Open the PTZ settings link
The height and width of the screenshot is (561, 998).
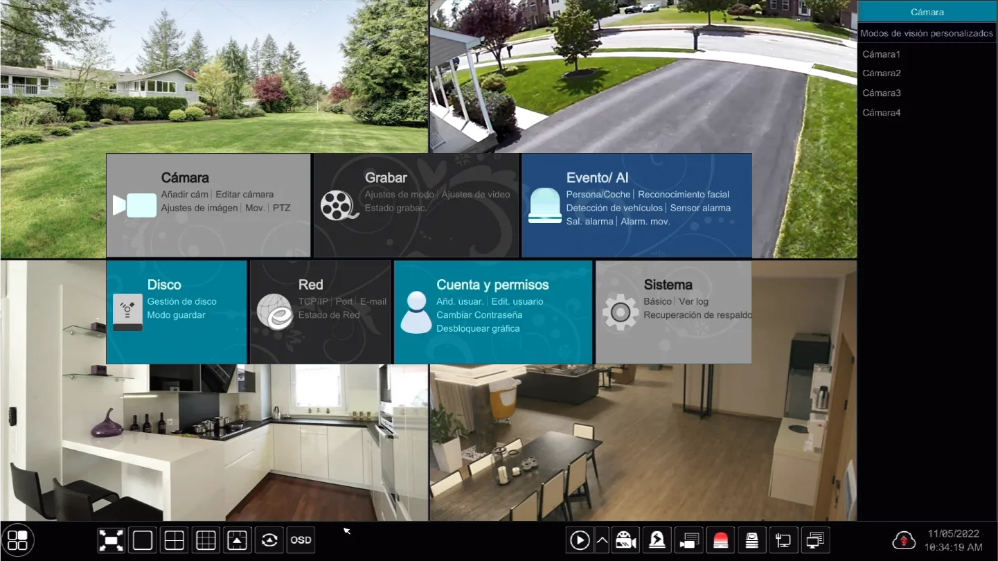coord(281,208)
